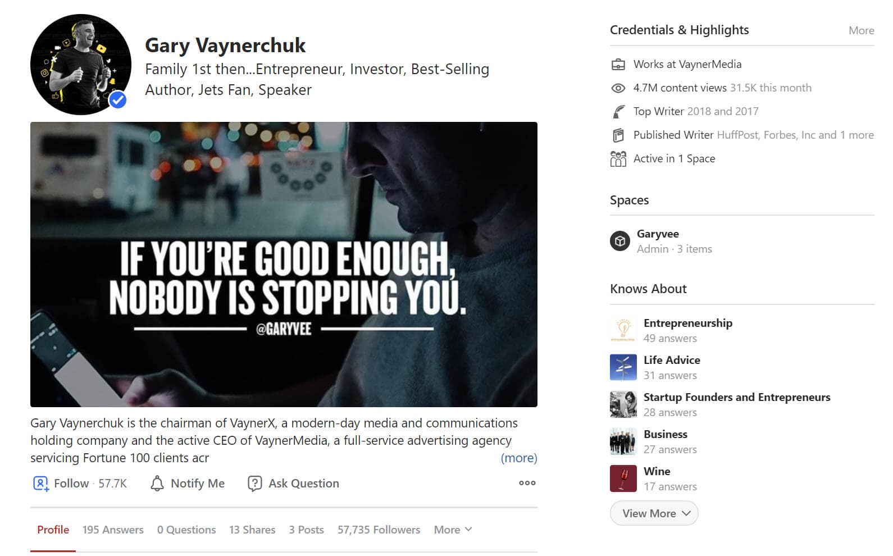Screen dimensions: 893x556
Task: Click the people icon beside Active in 1 Space
Action: (618, 159)
